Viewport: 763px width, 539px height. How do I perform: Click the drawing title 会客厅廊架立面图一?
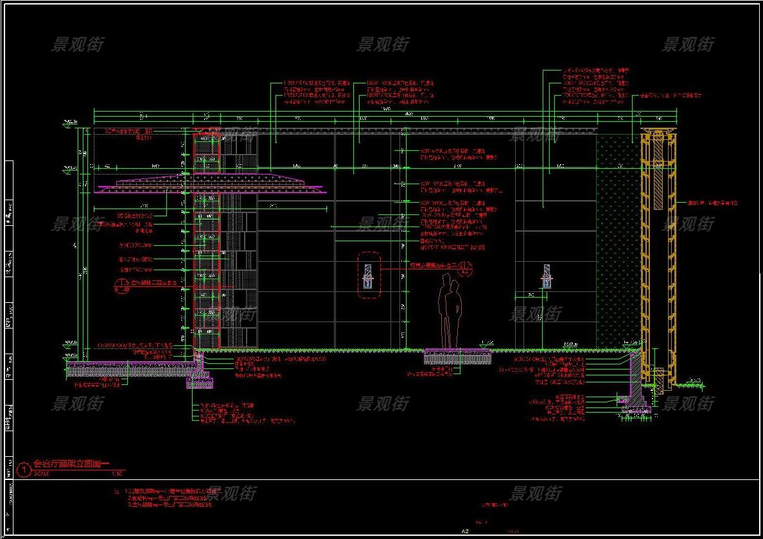[x=72, y=464]
